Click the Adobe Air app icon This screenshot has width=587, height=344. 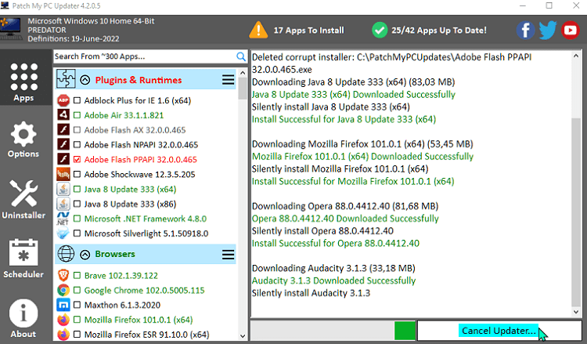(x=63, y=115)
